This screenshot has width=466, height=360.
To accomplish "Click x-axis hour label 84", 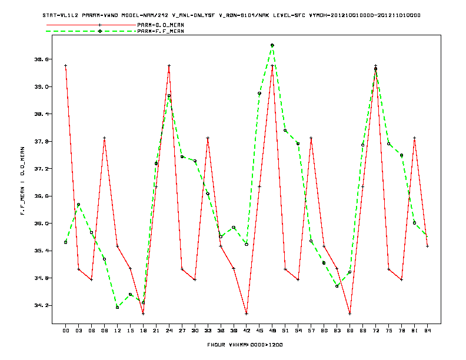I will coord(427,331).
